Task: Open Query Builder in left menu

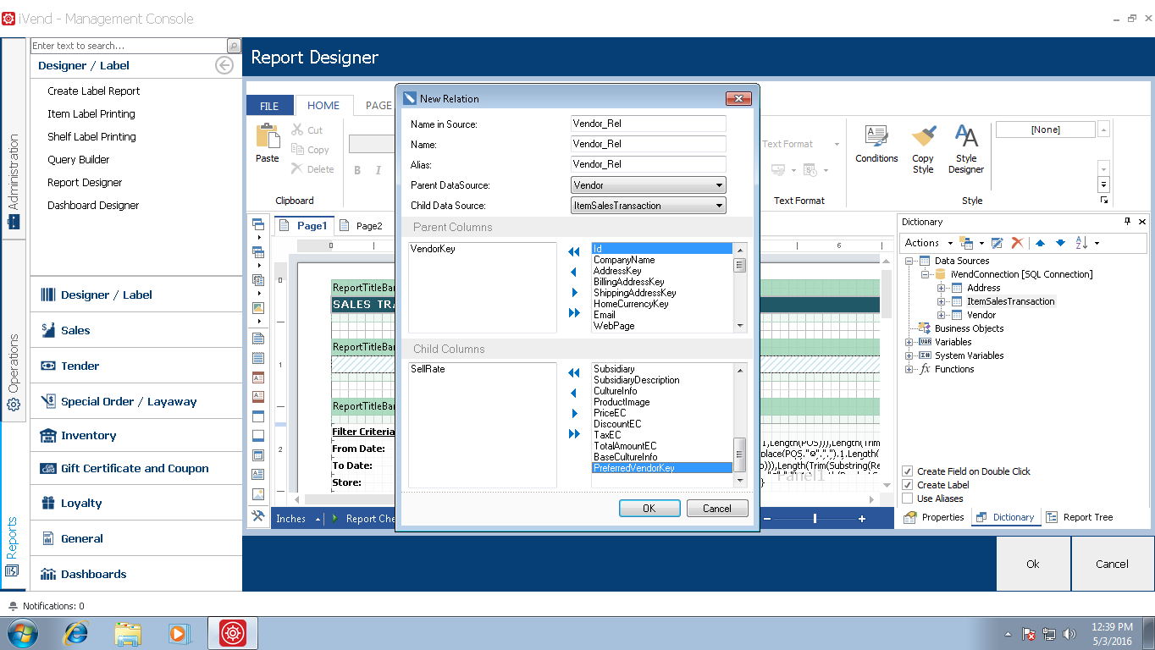Action: pos(79,159)
